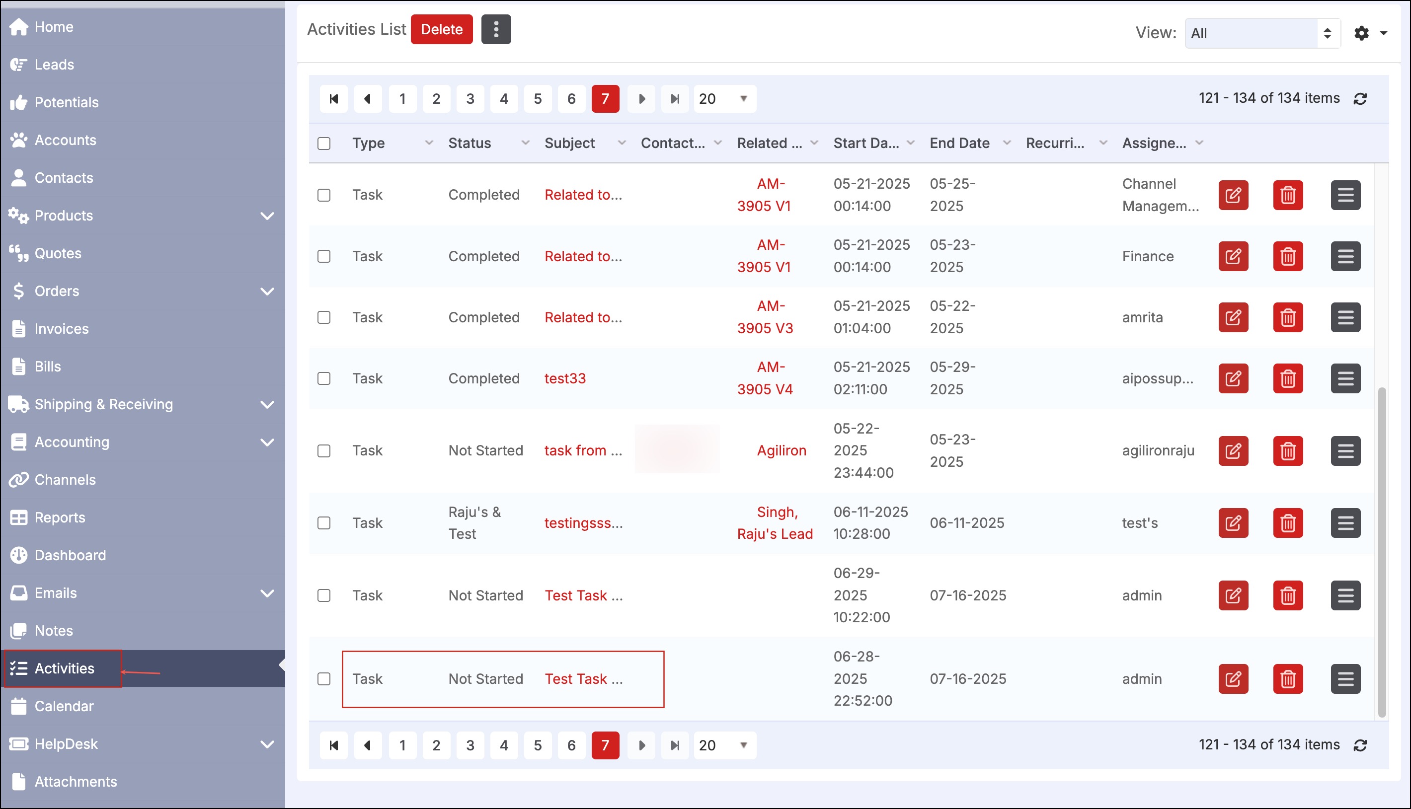Image resolution: width=1411 pixels, height=809 pixels.
Task: Open the test33 subject link
Action: (x=564, y=378)
